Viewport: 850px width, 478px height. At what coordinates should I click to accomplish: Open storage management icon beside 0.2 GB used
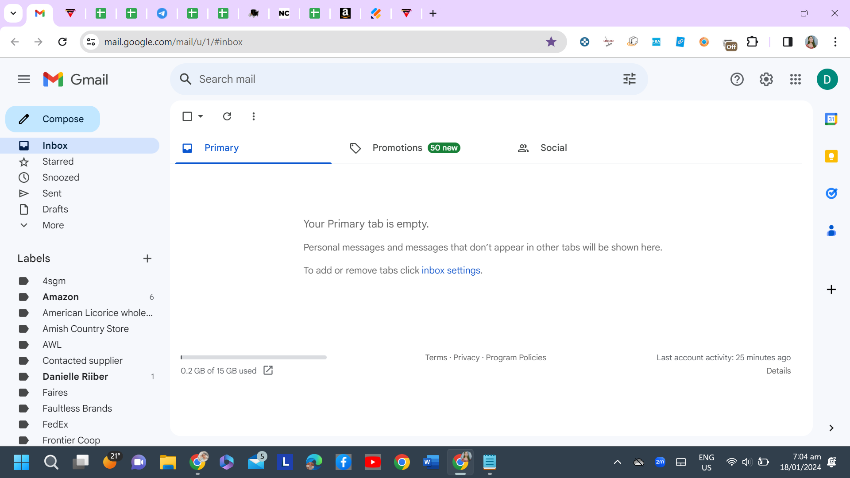click(x=268, y=370)
